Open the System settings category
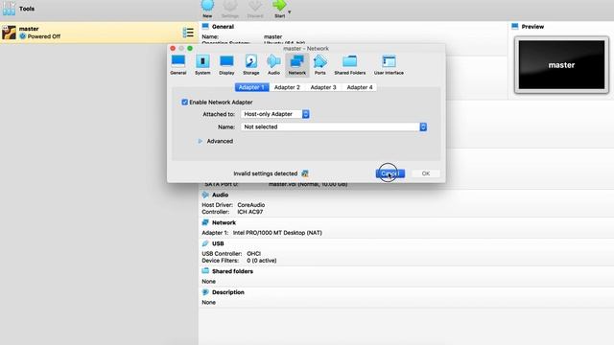This screenshot has width=614, height=345. pyautogui.click(x=202, y=65)
